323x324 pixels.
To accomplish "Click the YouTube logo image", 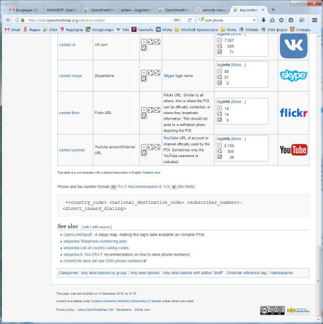I will pos(294,150).
